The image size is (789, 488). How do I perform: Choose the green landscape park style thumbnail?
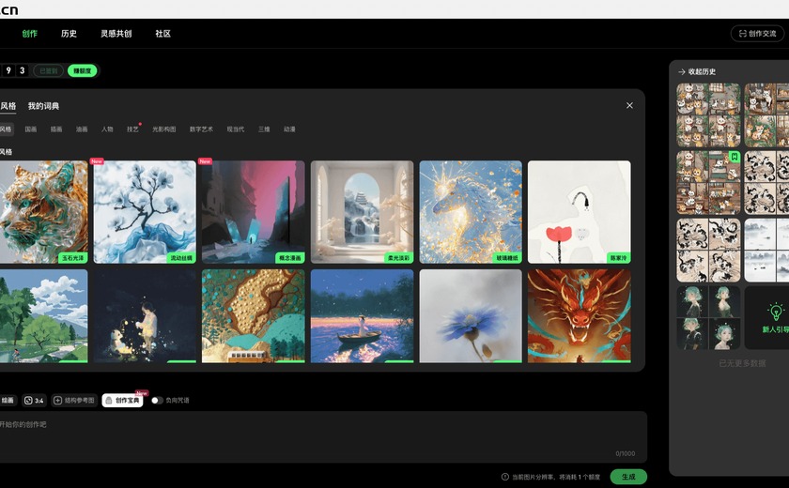[43, 316]
